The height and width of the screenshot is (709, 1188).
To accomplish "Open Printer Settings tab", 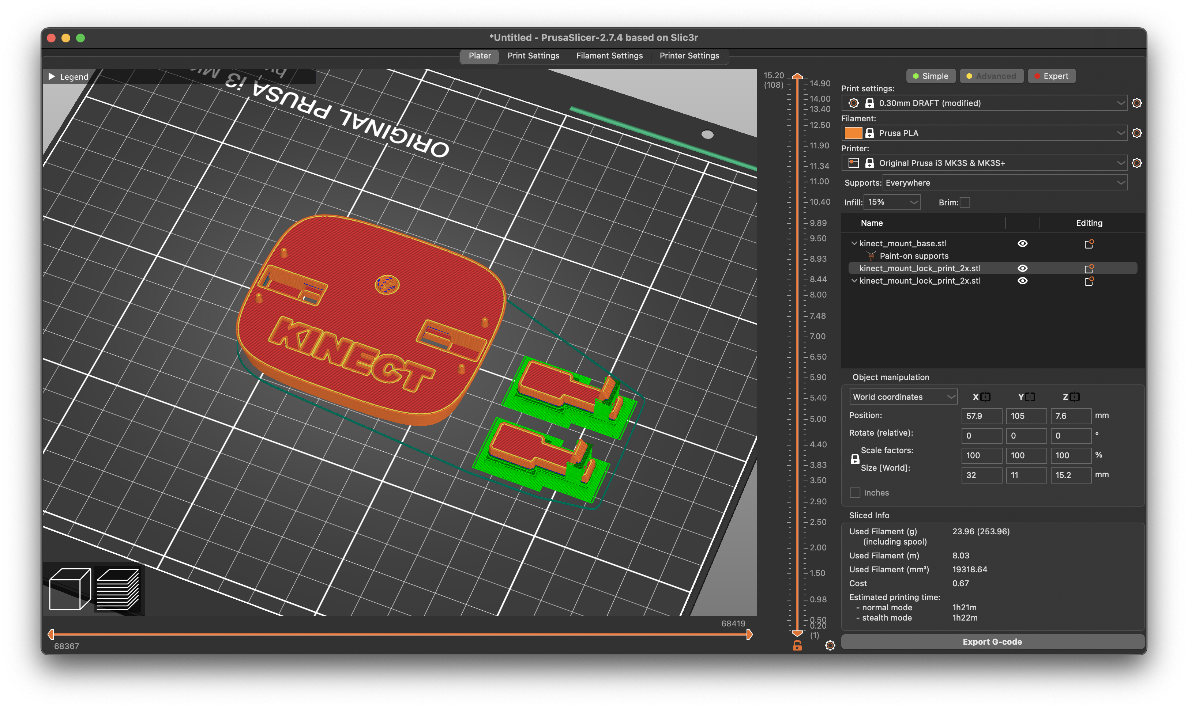I will coord(689,56).
